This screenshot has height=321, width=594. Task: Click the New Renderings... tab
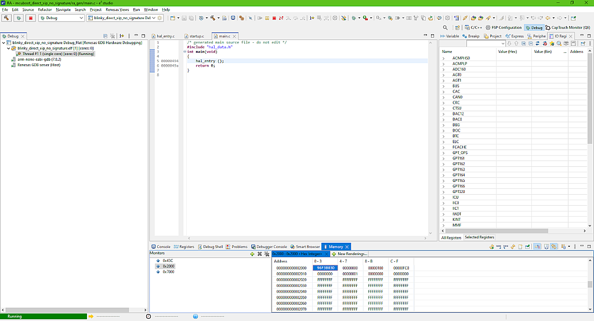pyautogui.click(x=350, y=254)
